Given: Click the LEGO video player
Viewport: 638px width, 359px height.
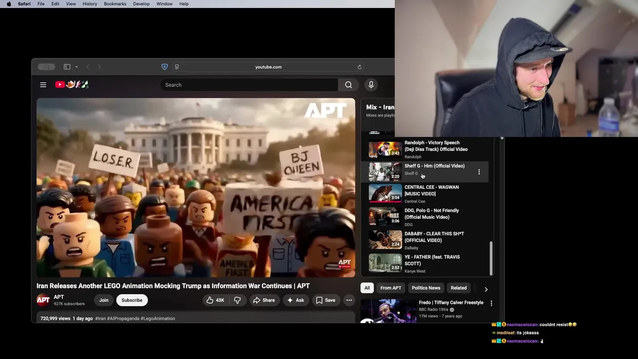Looking at the screenshot, I should 196,187.
